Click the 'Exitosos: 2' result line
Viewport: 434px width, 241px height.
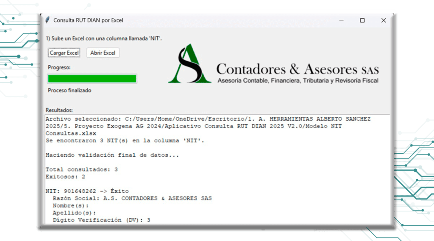(x=65, y=177)
